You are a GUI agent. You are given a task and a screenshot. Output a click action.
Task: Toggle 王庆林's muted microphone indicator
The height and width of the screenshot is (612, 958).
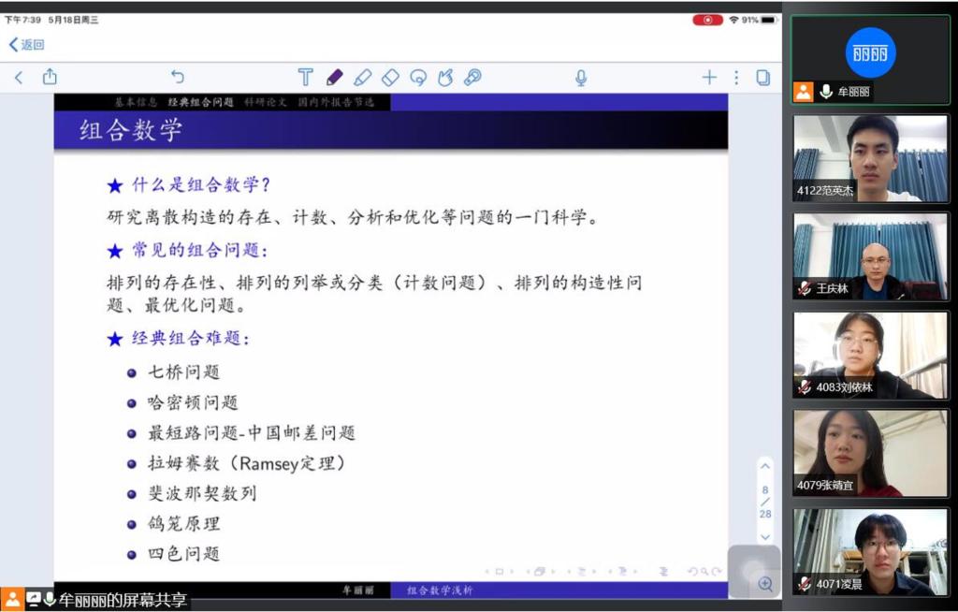point(804,289)
